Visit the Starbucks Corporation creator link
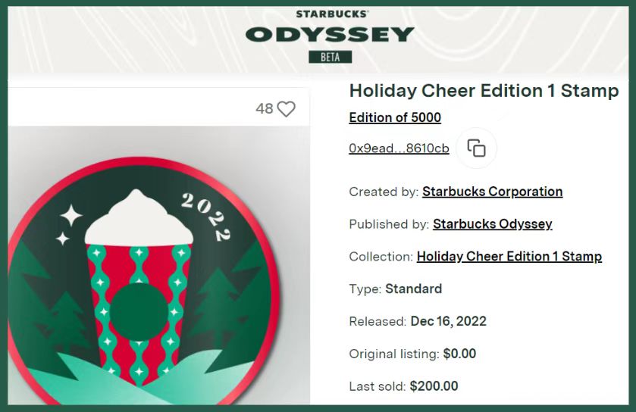The height and width of the screenshot is (412, 636). 492,192
